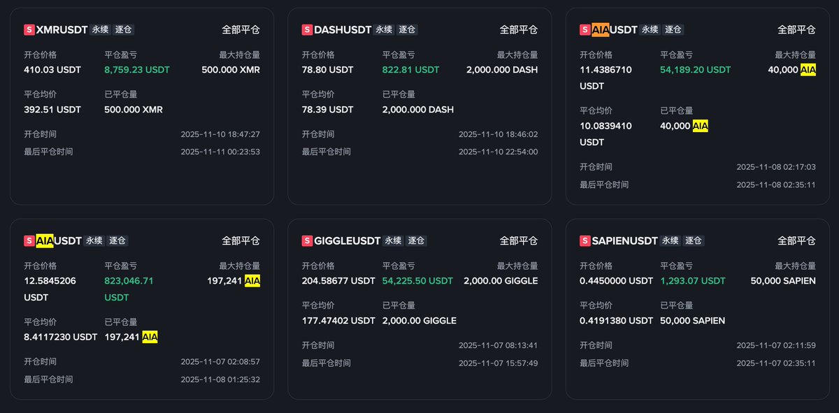The image size is (839, 413).
Task: Click the red S badge next to SAPIENUSDT
Action: 585,241
